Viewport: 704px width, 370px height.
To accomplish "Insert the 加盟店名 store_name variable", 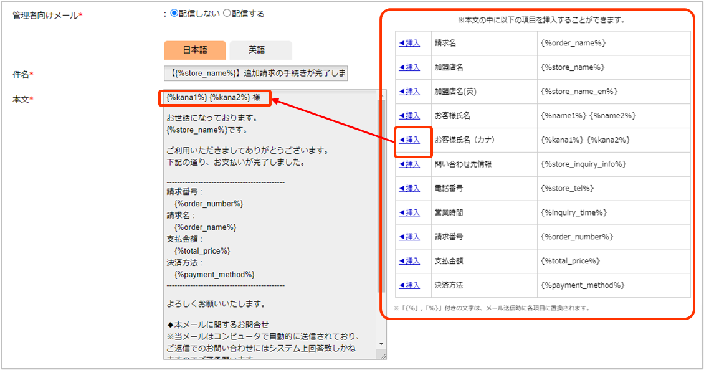I will click(409, 67).
